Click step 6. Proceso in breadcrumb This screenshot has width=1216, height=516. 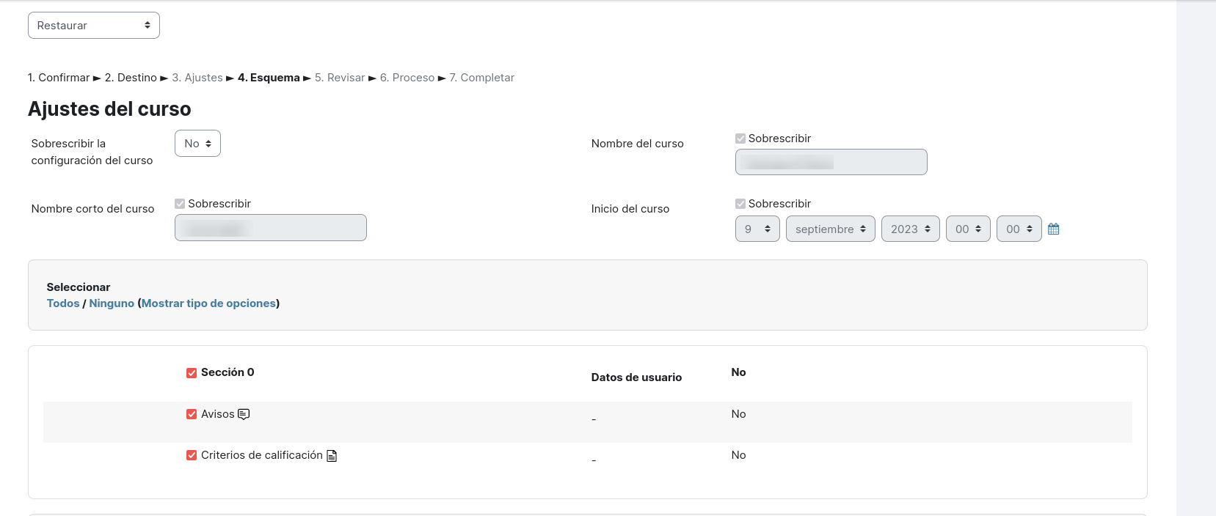click(x=407, y=78)
